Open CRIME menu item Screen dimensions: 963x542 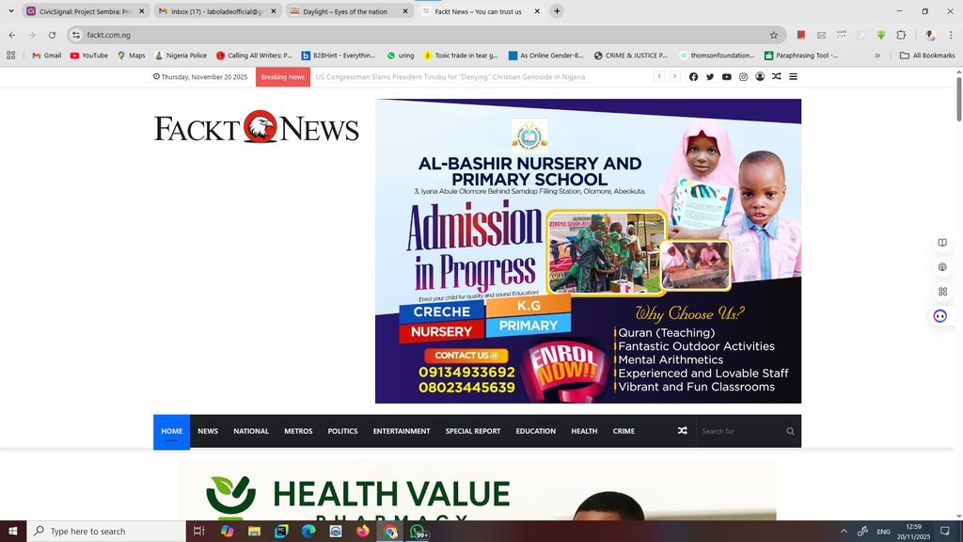(624, 431)
